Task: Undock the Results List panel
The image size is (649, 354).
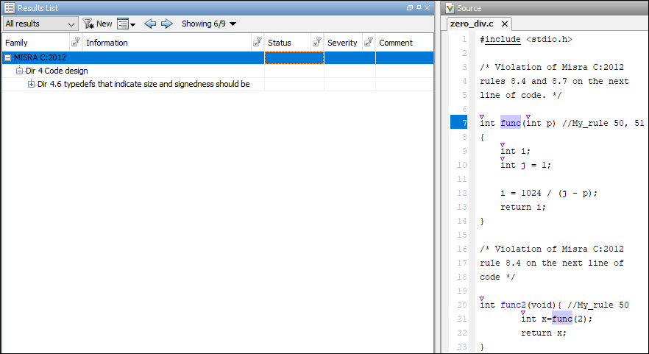Action: point(410,7)
